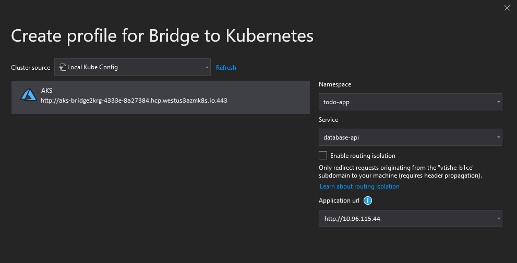Expand the Namespace dropdown arrow
This screenshot has height=263, width=517.
click(x=498, y=102)
